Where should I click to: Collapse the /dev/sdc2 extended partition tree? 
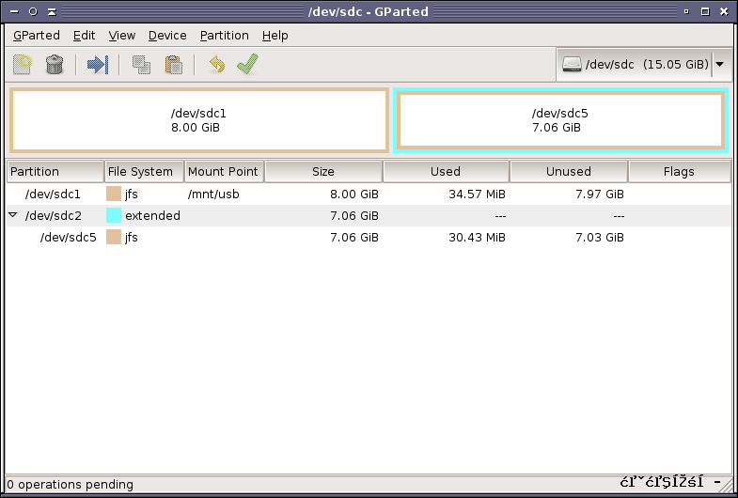(x=13, y=215)
